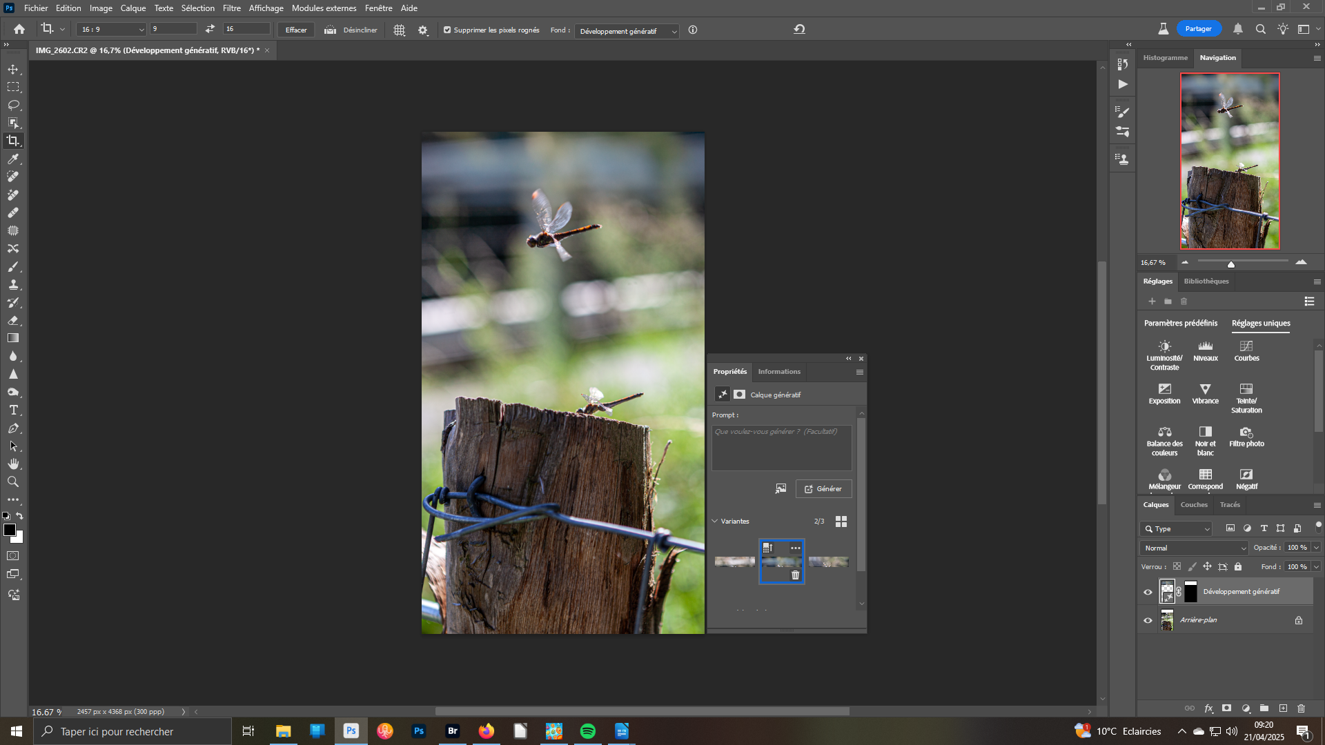Select the Eyedropper tool
The width and height of the screenshot is (1325, 745).
[13, 159]
